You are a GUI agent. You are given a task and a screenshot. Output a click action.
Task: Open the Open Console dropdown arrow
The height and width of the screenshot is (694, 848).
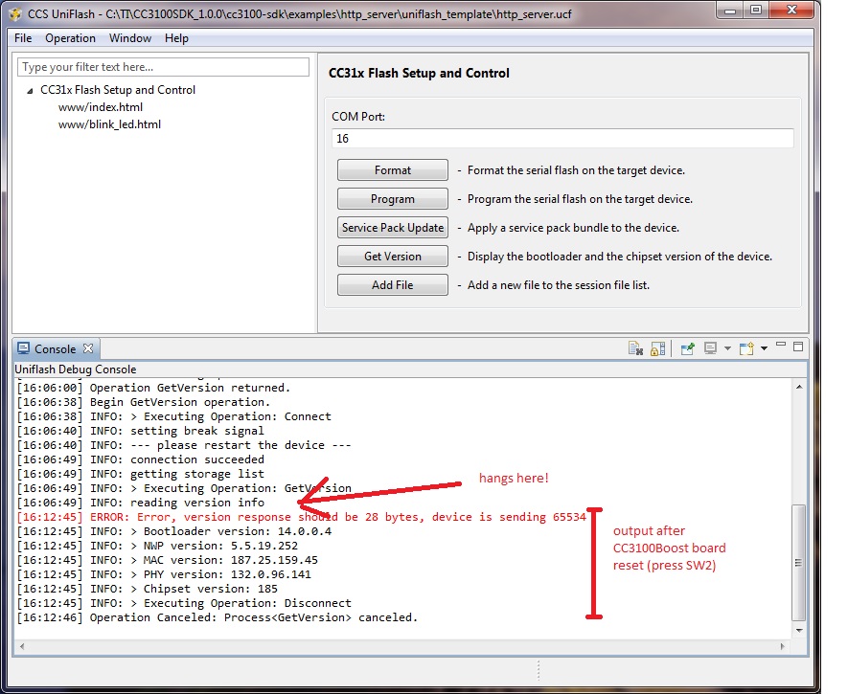(765, 348)
